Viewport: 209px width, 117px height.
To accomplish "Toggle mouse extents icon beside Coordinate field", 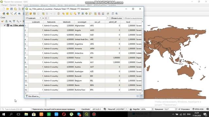I will (105, 109).
